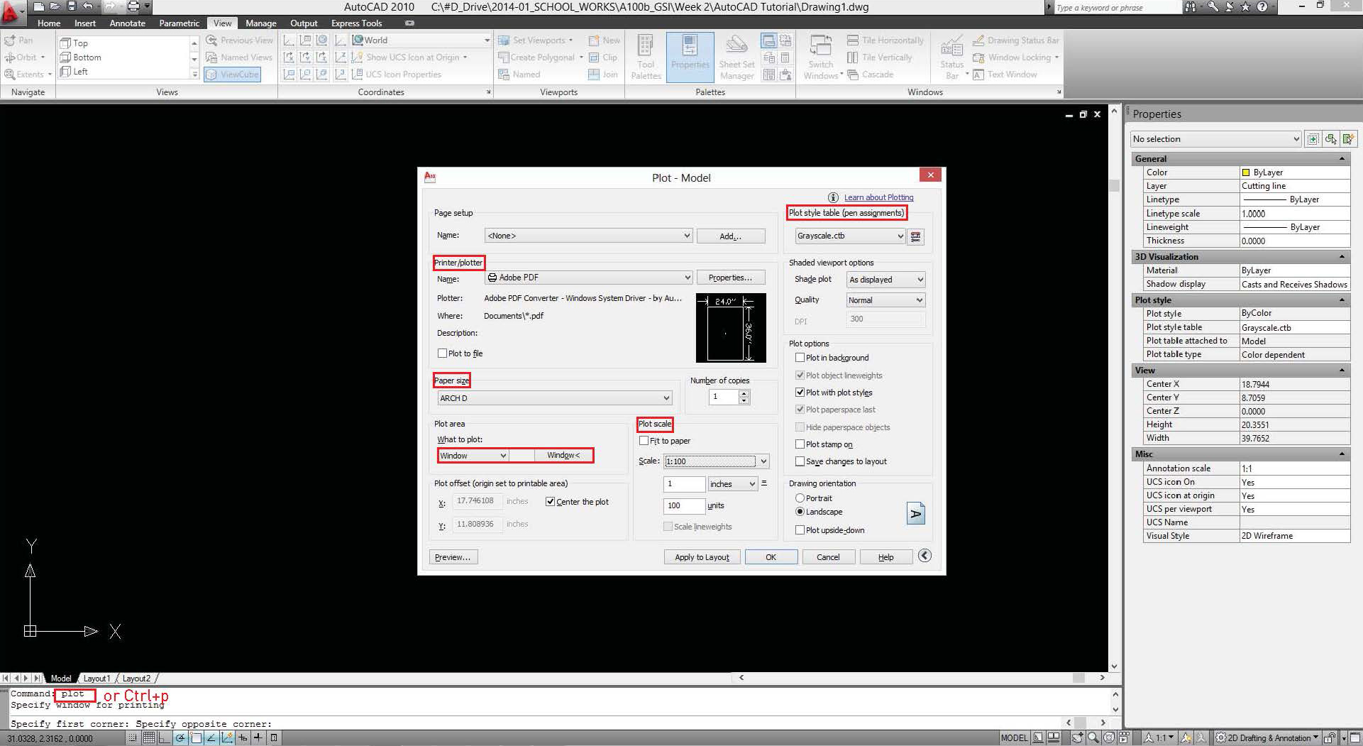Open the Learn about Plotting link
Screen dimensions: 1363x746
coord(878,197)
